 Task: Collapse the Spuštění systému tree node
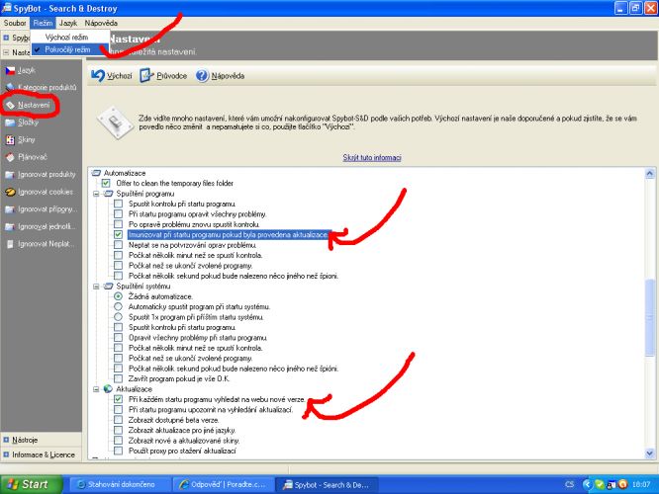(96, 287)
